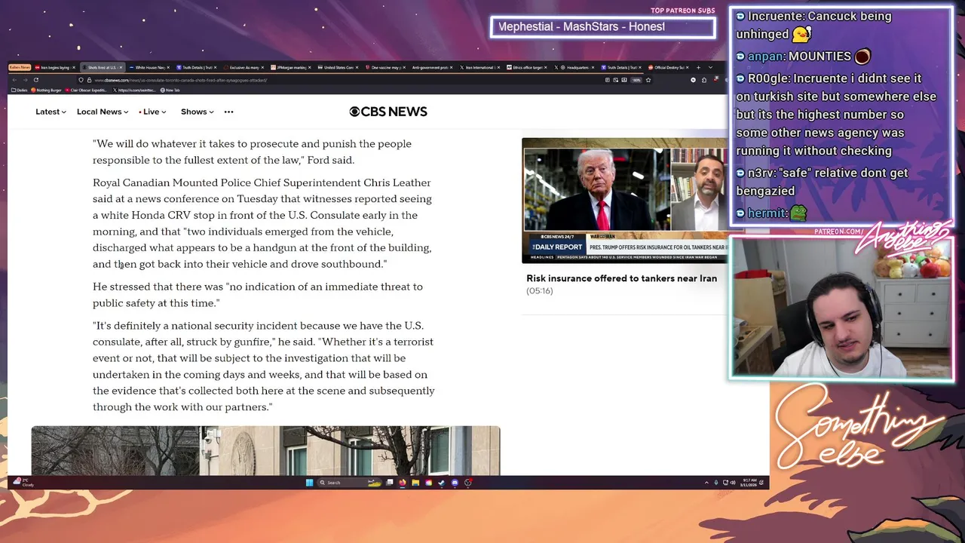Open the 'Dailies' bookmarks folder
Screen dimensions: 965x543
[x=19, y=90]
